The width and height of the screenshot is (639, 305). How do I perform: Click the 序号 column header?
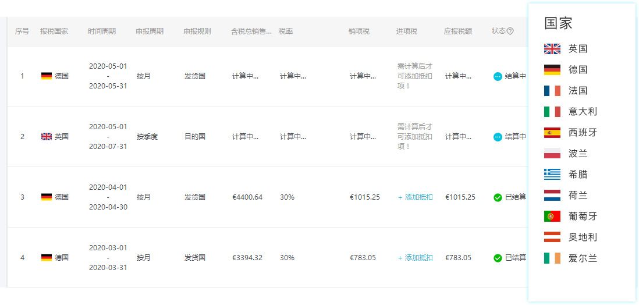click(22, 31)
